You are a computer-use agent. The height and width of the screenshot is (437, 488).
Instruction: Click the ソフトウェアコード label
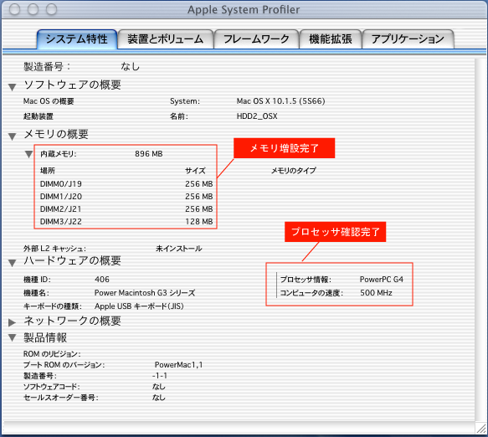[x=51, y=387]
